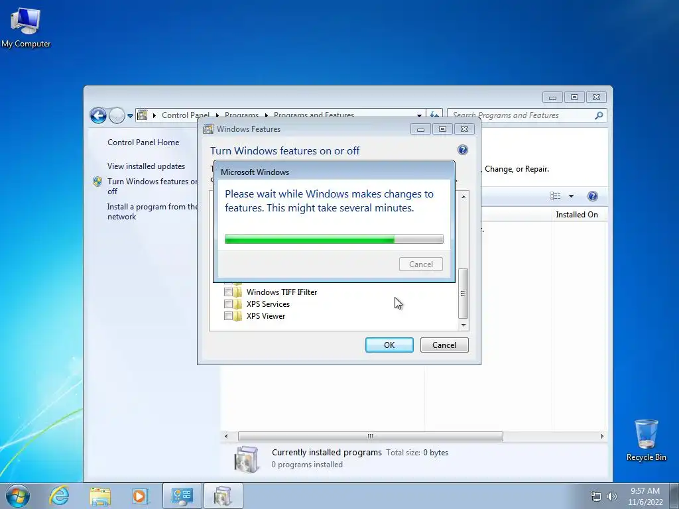Select the Windows TIFF IFilter label

(282, 292)
